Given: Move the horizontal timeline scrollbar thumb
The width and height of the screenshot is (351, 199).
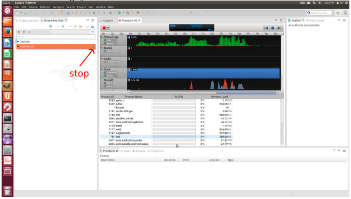Looking at the screenshot, I should tap(246, 92).
